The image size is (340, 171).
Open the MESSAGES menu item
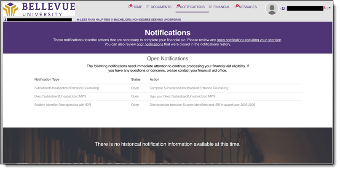click(x=246, y=7)
